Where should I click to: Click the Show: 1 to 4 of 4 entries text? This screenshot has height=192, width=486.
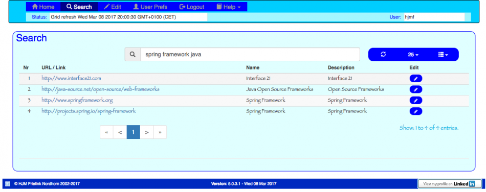click(429, 128)
